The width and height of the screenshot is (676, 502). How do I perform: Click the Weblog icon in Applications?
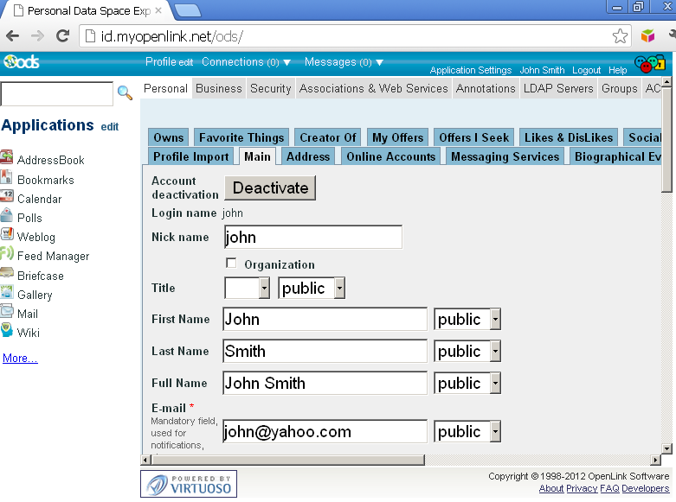point(7,236)
